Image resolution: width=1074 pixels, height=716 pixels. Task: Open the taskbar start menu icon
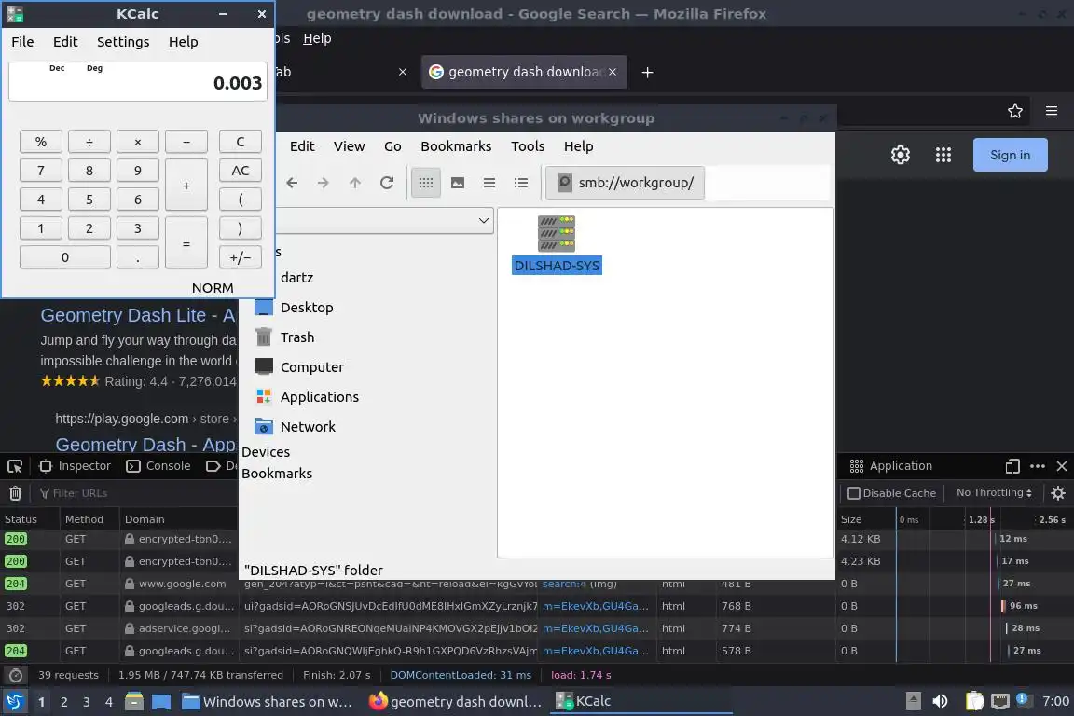[14, 702]
